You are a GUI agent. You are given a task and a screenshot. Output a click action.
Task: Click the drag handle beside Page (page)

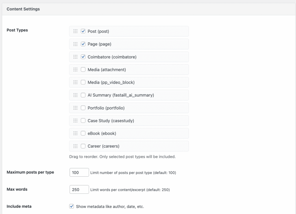tap(75, 44)
